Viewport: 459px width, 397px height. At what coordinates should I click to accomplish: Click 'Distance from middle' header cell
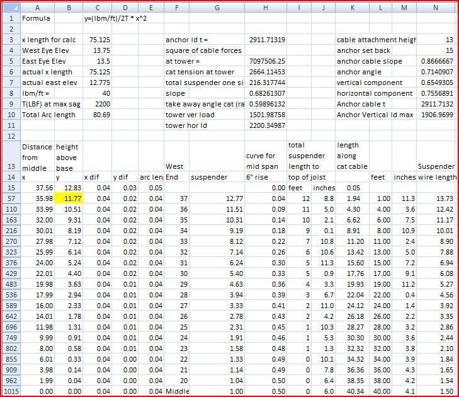[x=38, y=157]
